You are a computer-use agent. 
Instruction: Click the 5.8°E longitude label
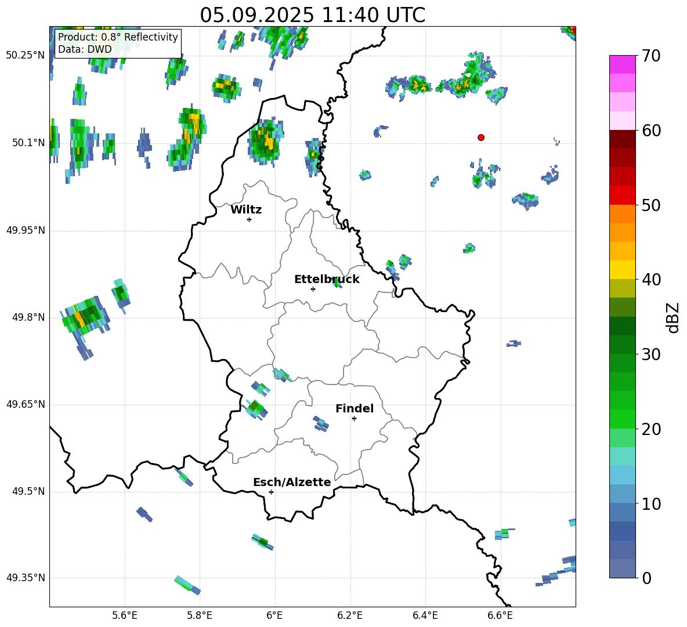[x=200, y=615]
